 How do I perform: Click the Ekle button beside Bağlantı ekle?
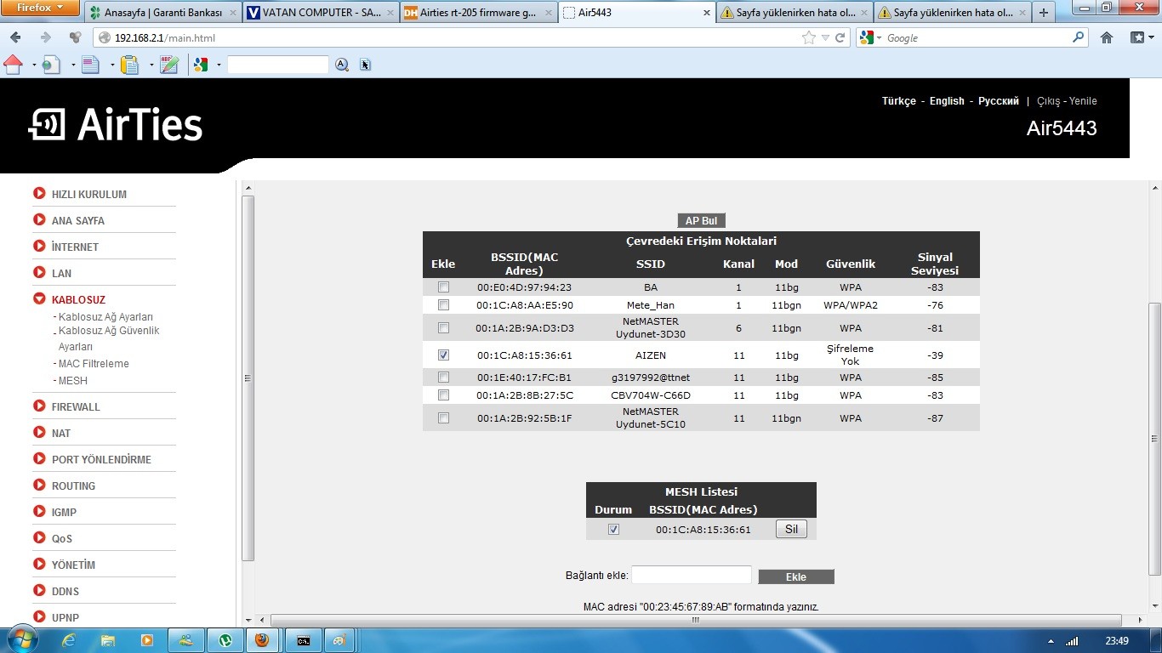point(795,576)
